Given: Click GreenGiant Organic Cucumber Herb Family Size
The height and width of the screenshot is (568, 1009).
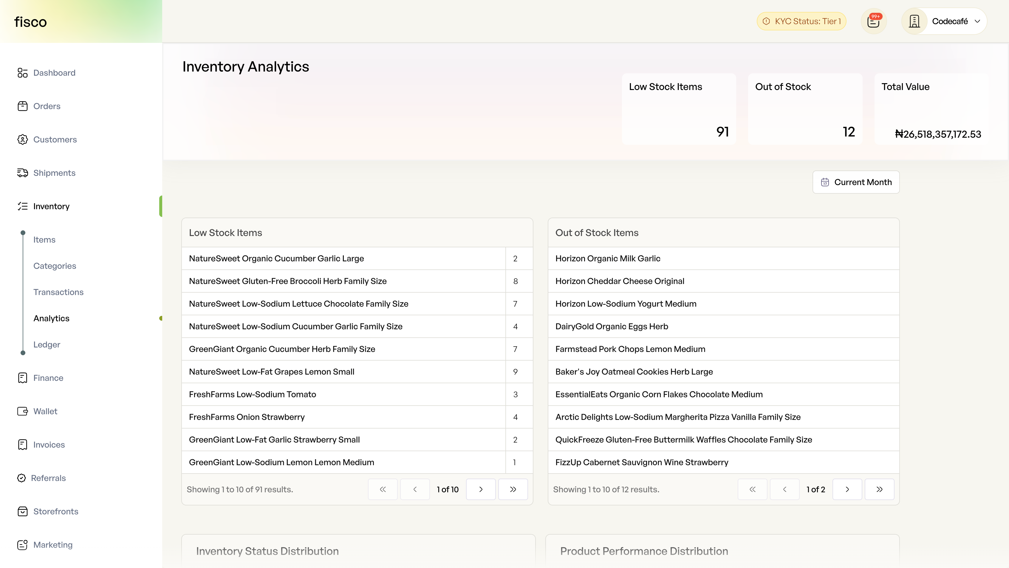Looking at the screenshot, I should coord(357,349).
